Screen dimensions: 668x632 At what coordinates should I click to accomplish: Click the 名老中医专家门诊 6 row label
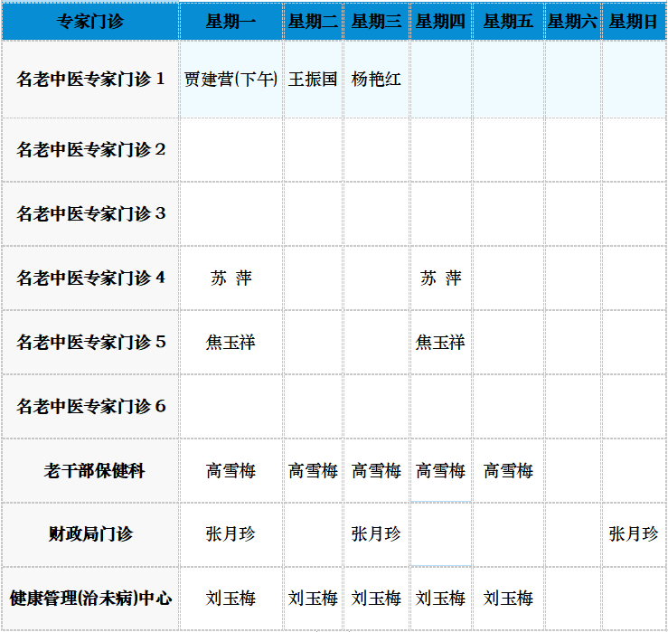[90, 407]
